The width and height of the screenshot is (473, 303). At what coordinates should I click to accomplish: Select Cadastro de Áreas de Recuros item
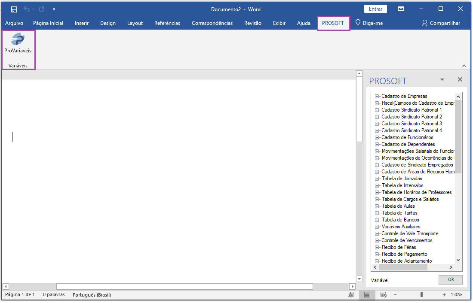(x=418, y=172)
